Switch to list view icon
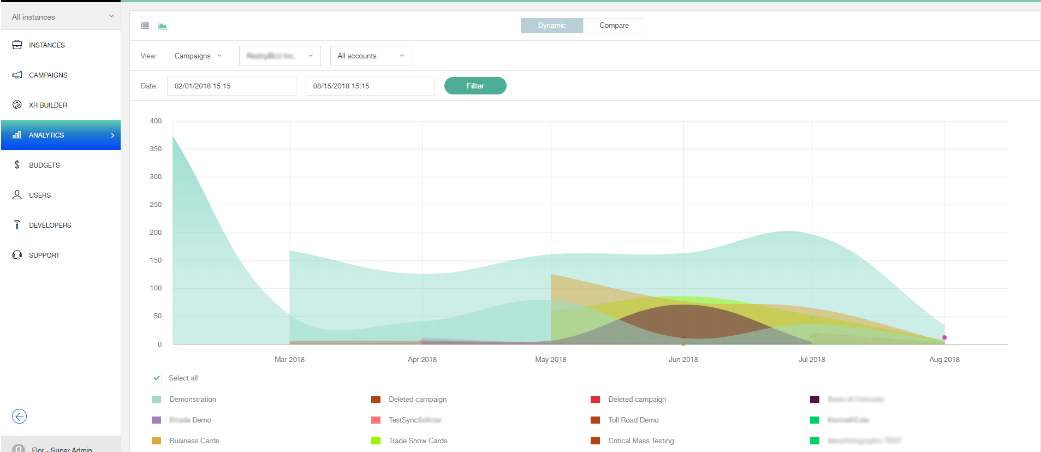Image resolution: width=1041 pixels, height=452 pixels. pos(145,26)
